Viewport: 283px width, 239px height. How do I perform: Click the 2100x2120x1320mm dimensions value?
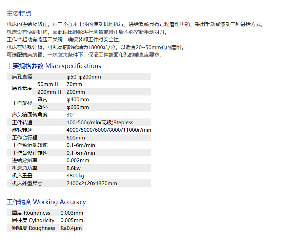[92, 183]
